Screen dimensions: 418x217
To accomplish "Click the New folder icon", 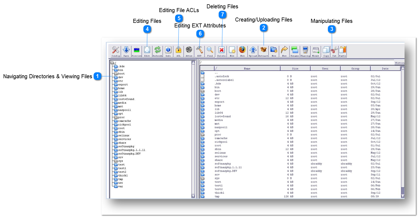I will (274, 51).
